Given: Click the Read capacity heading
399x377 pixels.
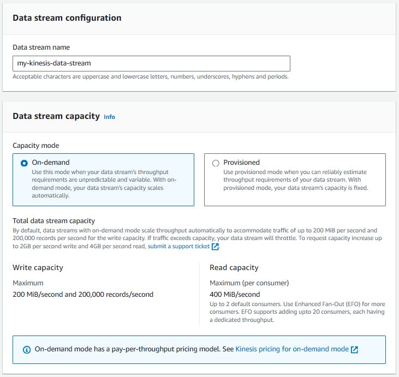Looking at the screenshot, I should coord(234,268).
